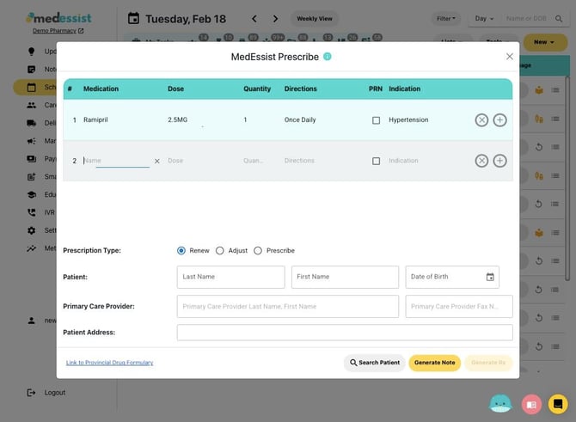Click Logout in the sidebar
576x422 pixels.
(x=54, y=392)
